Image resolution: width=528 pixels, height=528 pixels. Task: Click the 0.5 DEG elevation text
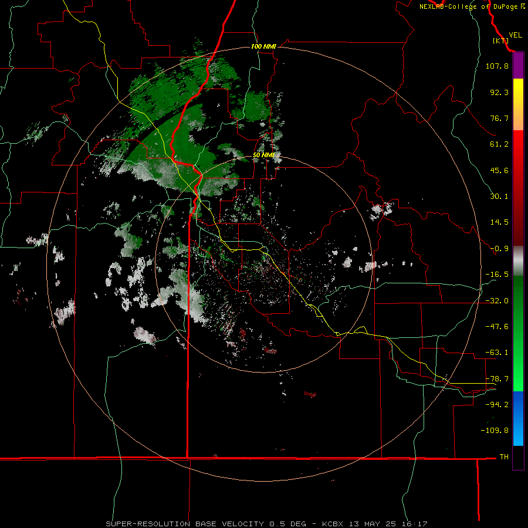(287, 524)
